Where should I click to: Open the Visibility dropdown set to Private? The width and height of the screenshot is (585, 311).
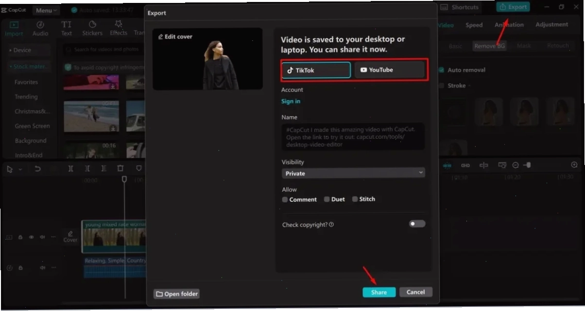(353, 173)
